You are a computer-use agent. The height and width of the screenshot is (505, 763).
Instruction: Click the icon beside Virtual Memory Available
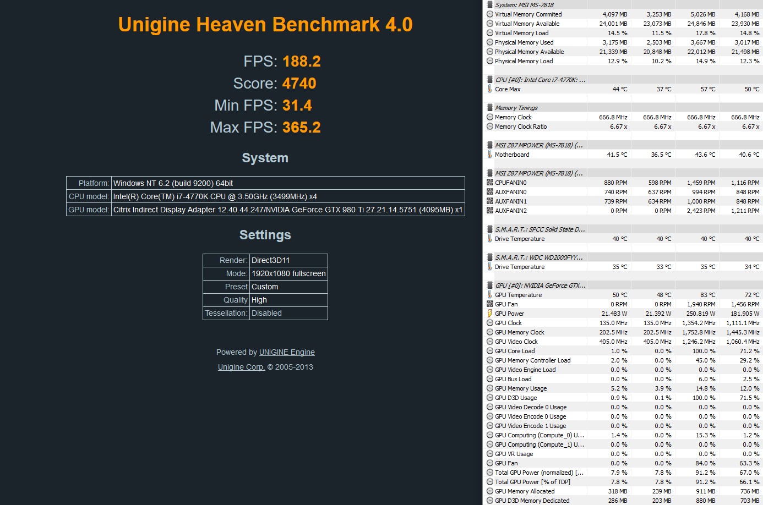click(x=490, y=24)
